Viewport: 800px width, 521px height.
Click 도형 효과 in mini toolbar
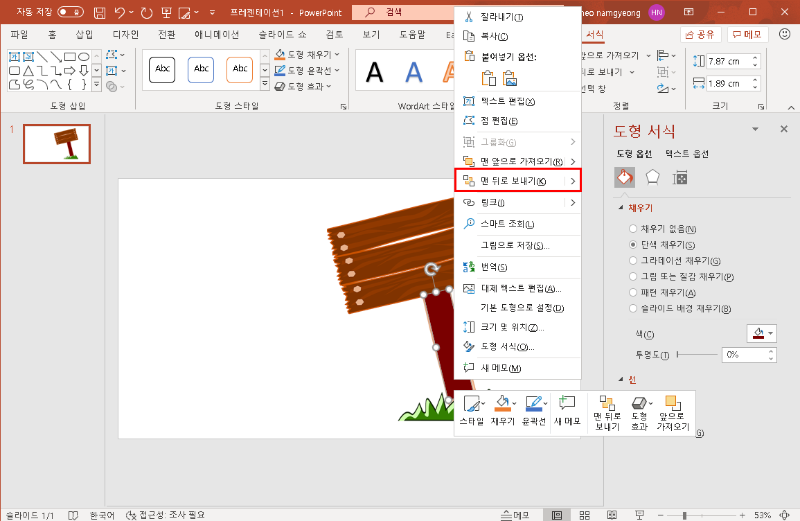[639, 413]
